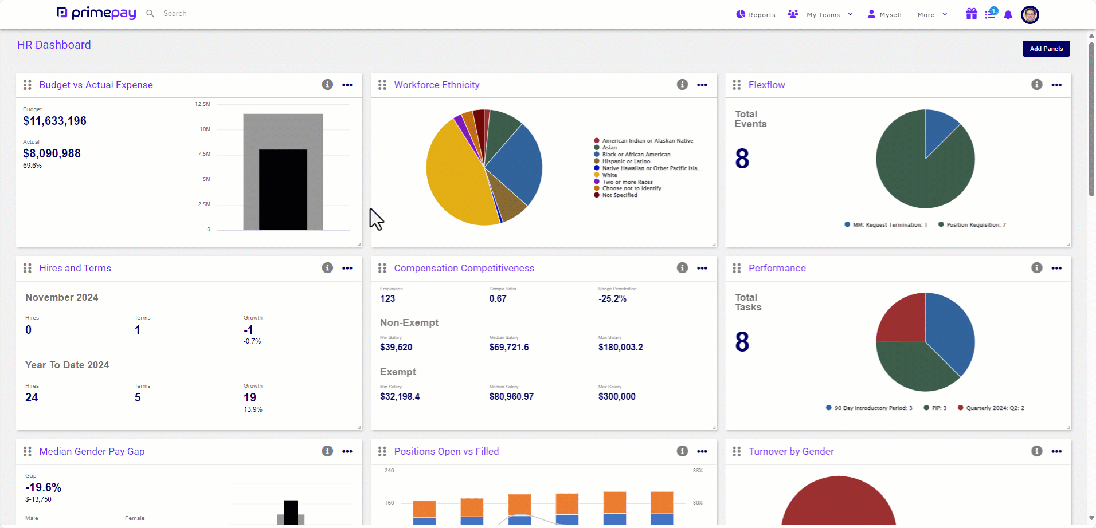This screenshot has width=1096, height=528.
Task: Toggle Black or African American legend entry
Action: point(632,155)
